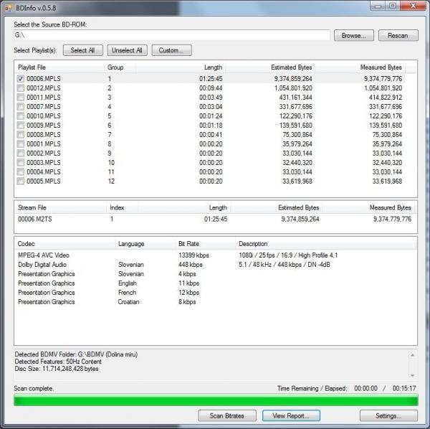Enable the 00011.MPLS playlist checkbox
The width and height of the screenshot is (430, 429).
21,97
